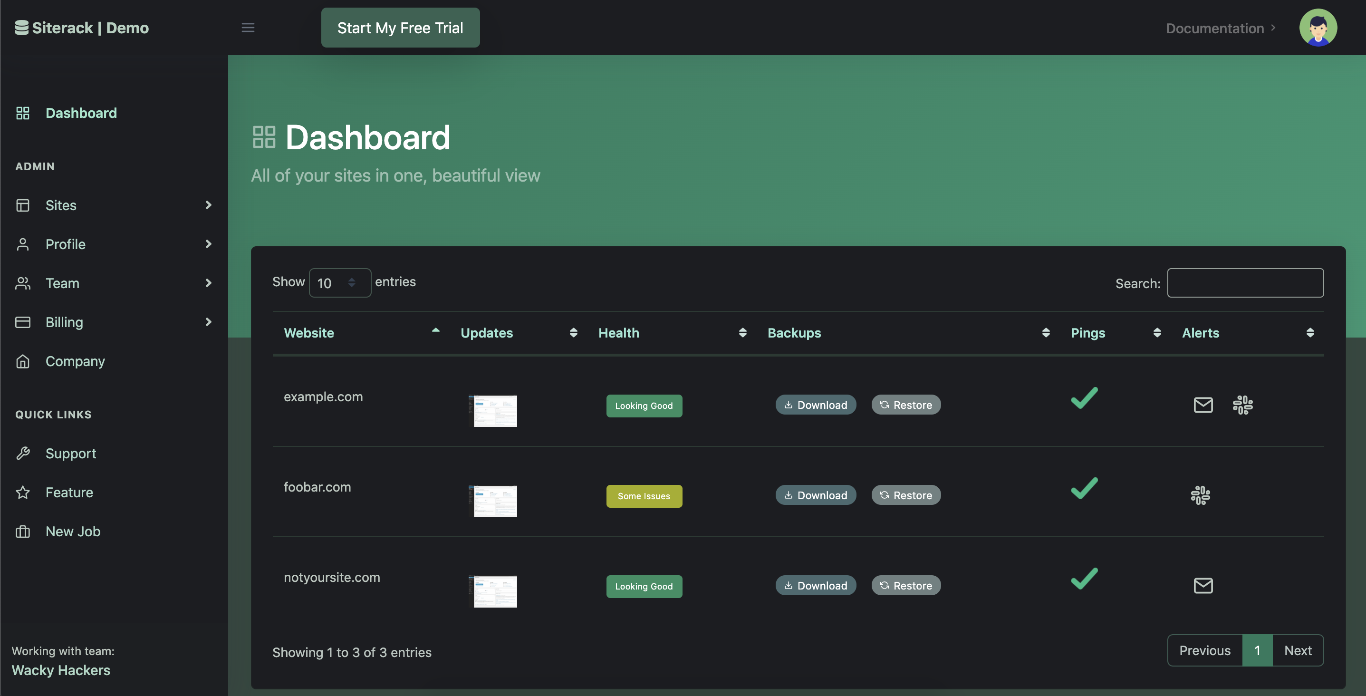Open the Company sidebar item
The height and width of the screenshot is (696, 1366).
pyautogui.click(x=75, y=361)
